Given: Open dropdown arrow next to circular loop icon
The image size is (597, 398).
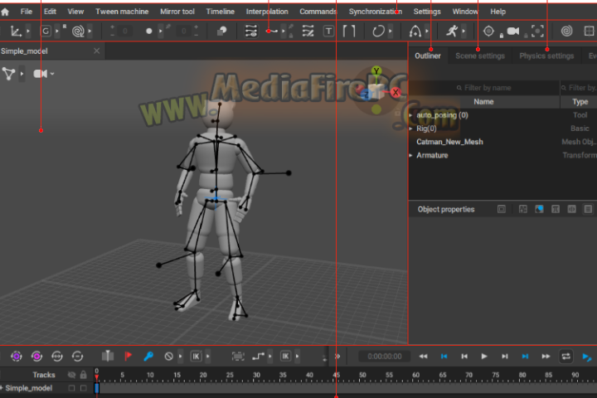Looking at the screenshot, I should point(391,32).
